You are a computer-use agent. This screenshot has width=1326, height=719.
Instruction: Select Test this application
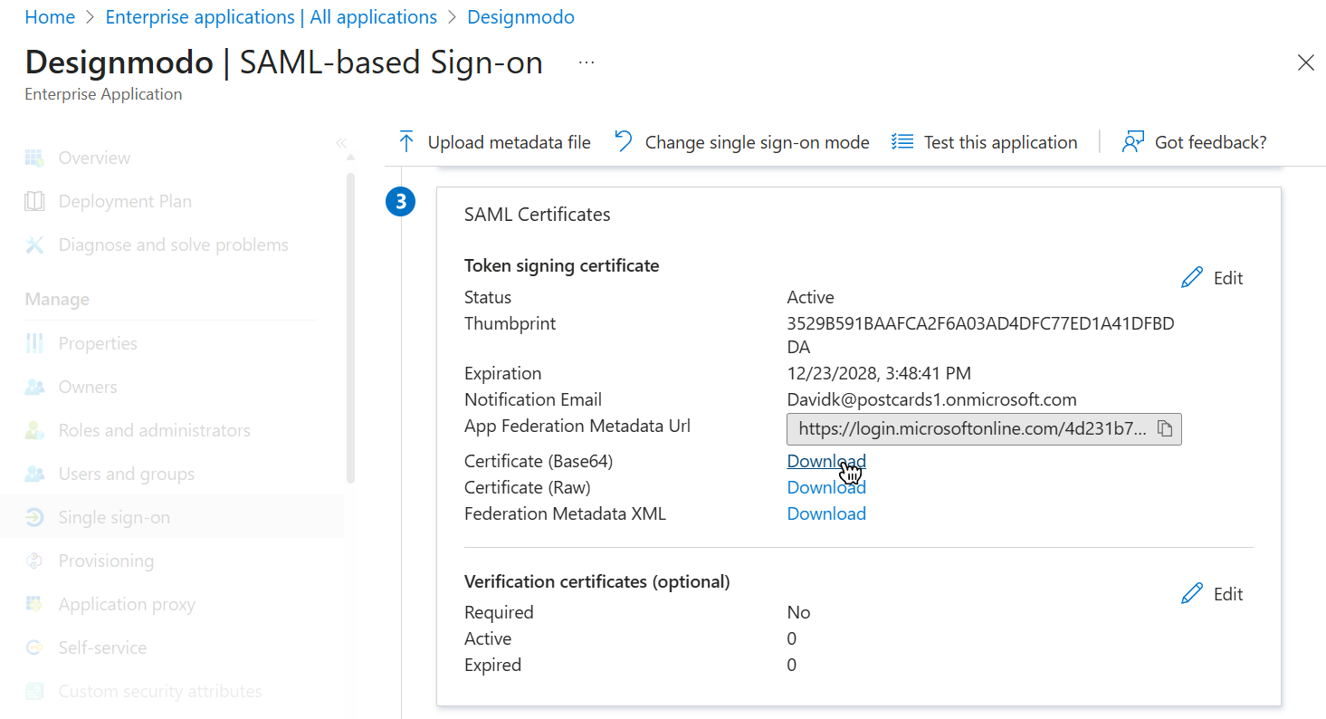[985, 142]
